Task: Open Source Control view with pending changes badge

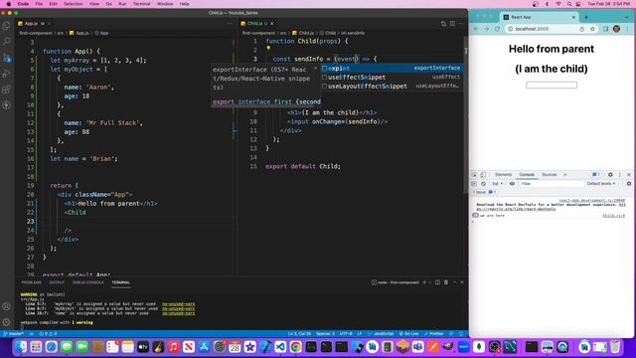Action: coord(7,58)
